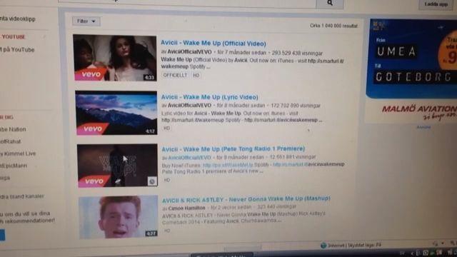Open Avicii Wake Me Up Official Video title
Screen dimensions: 457x257
[214, 43]
